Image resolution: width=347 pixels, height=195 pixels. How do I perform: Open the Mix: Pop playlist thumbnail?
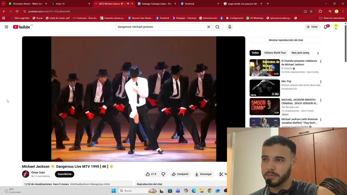[x=265, y=88]
